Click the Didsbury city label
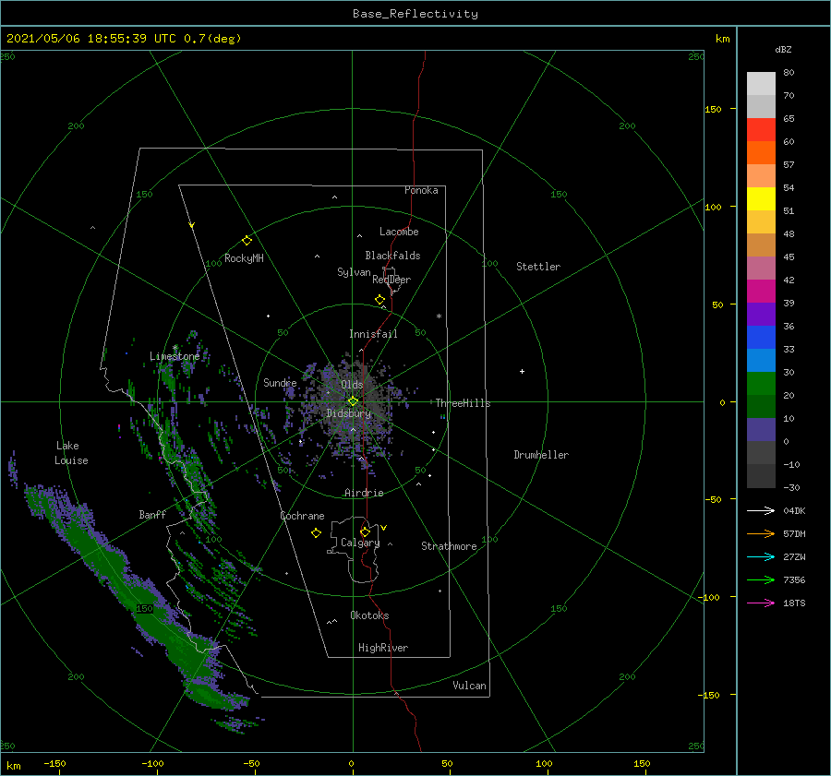This screenshot has height=776, width=831. (348, 413)
